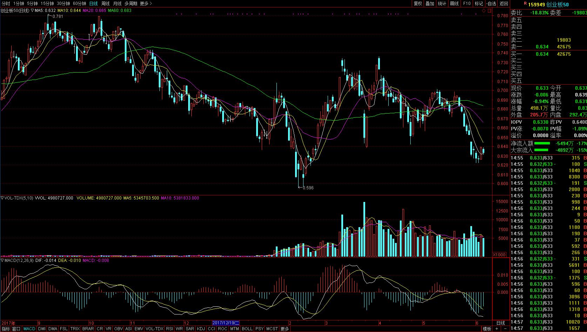Open the triangle dropdown beside 创业板50(日线)
The image size is (587, 332).
pos(32,11)
